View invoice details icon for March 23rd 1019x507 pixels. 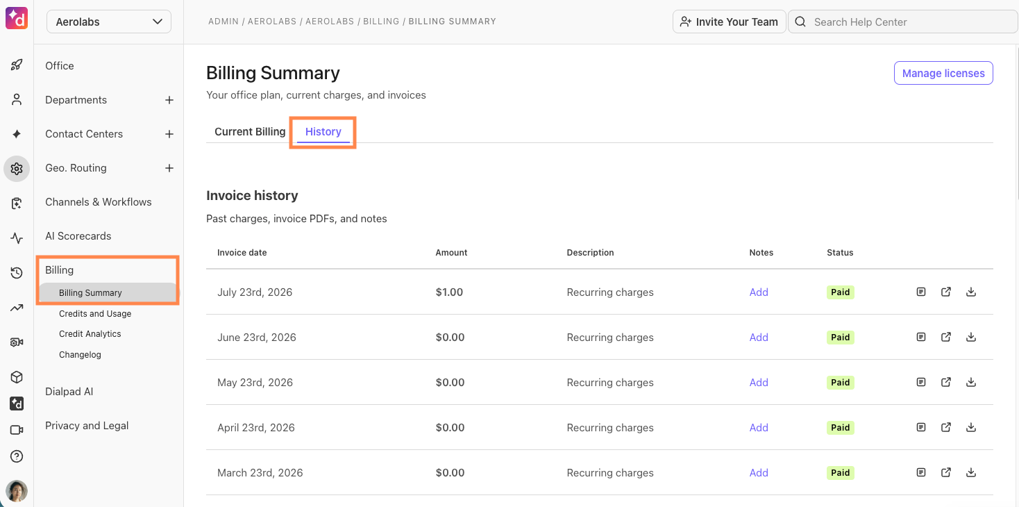click(921, 472)
